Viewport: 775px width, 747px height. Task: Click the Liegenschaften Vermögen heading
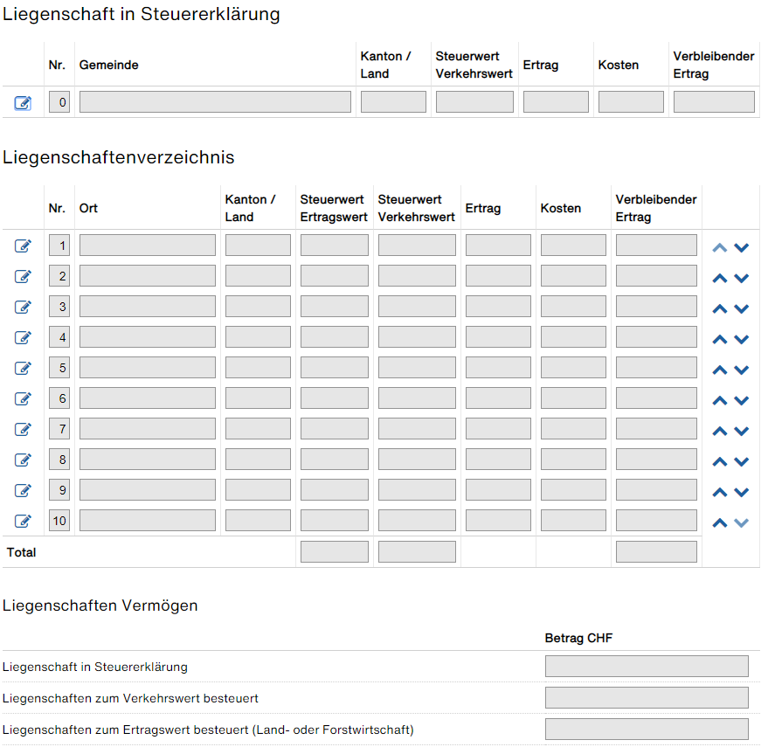(x=100, y=605)
